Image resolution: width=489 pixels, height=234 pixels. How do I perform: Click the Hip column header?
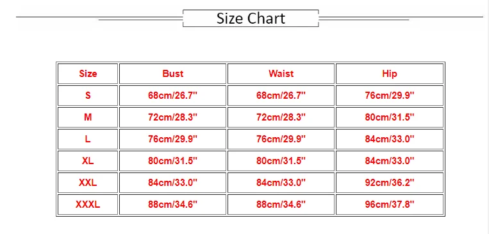[x=390, y=74]
